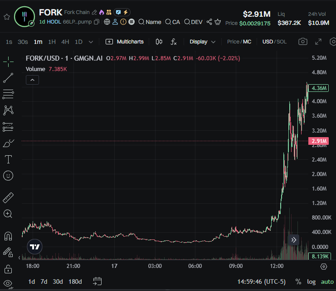Click the purple flame icon
Screen dimensions: 336x291
point(102,12)
